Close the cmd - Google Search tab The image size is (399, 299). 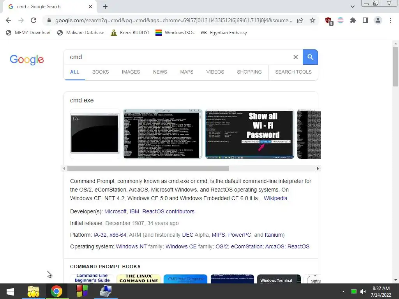point(90,7)
